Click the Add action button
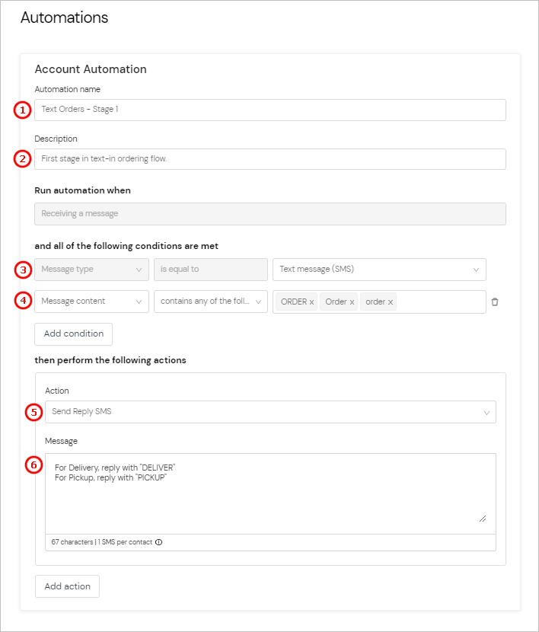 coord(67,586)
